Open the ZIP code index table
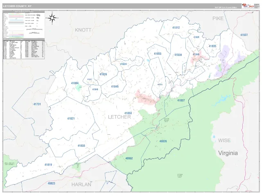This screenshot has width=262, height=196. 24,49
